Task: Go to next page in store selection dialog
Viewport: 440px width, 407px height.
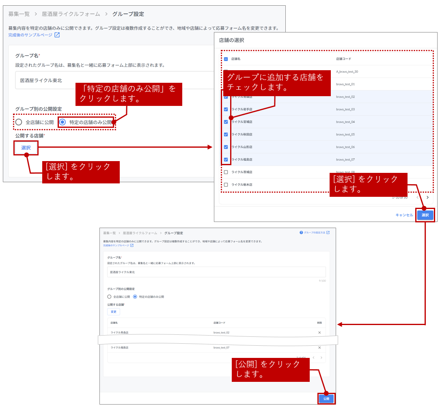Action: (x=427, y=198)
